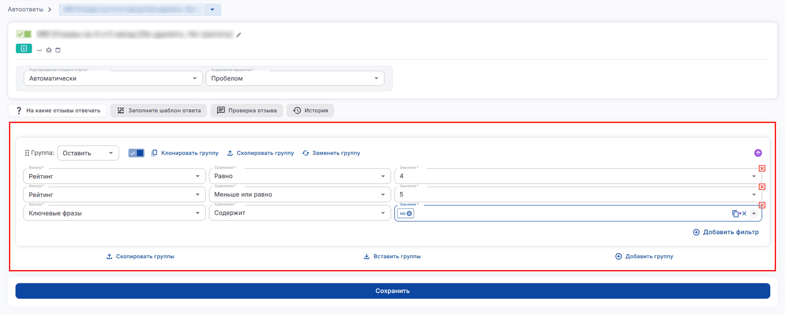Screen dimensions: 785x315
Task: Click Клонировать группу
Action: [185, 153]
